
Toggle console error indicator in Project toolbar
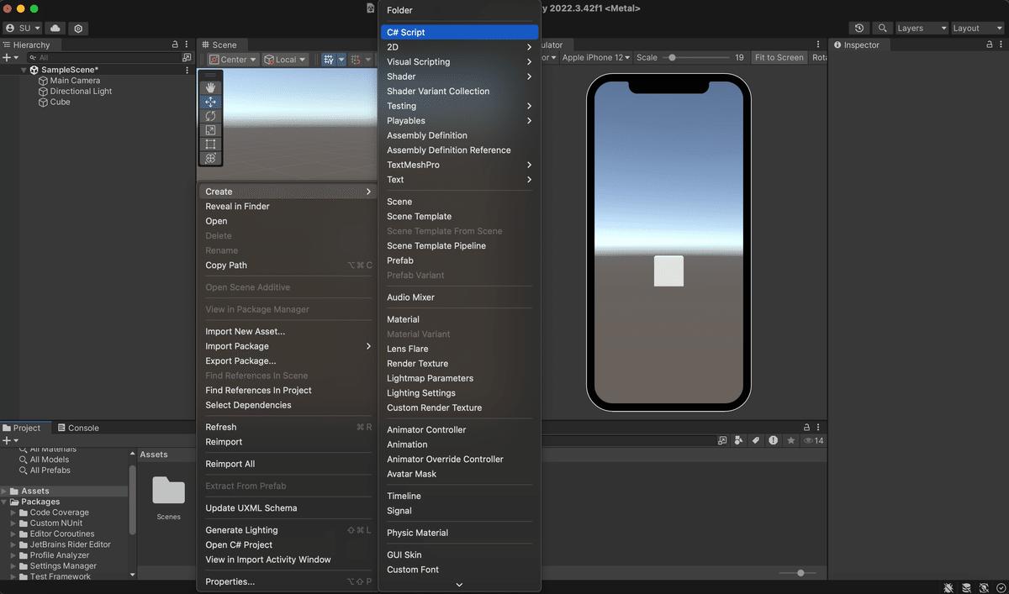(773, 440)
